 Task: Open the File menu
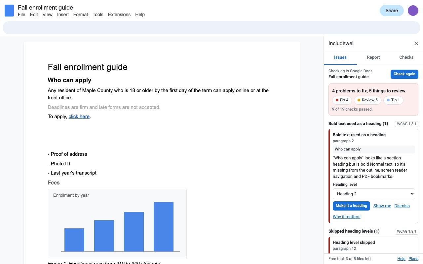pyautogui.click(x=21, y=15)
